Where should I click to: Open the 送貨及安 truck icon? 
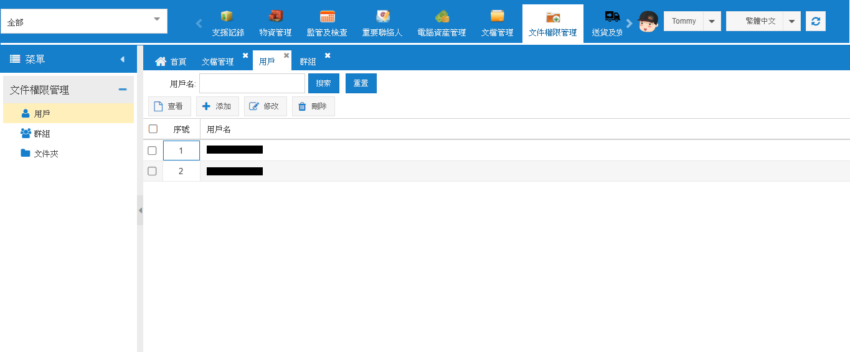612,17
